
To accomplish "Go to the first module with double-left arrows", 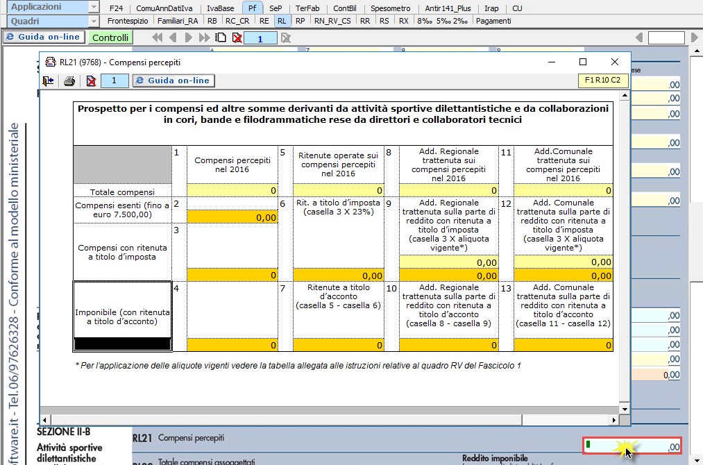I will click(157, 38).
